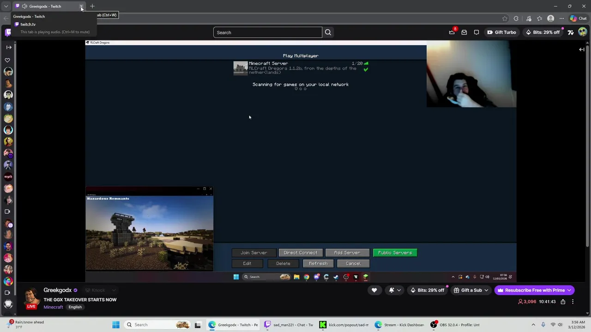Screen dimensions: 591x332
Task: Click the myth channel sidebar avatar
Action: click(x=8, y=177)
